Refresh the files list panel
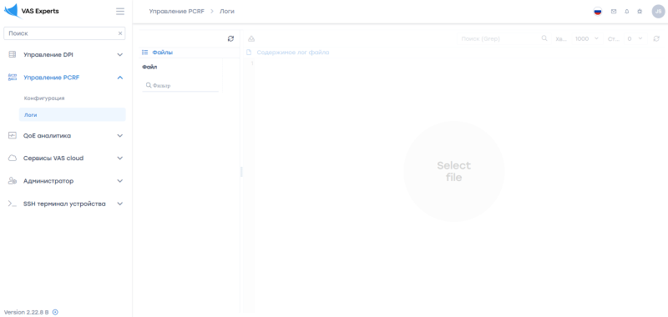Viewport: 668px width, 317px height. click(231, 38)
